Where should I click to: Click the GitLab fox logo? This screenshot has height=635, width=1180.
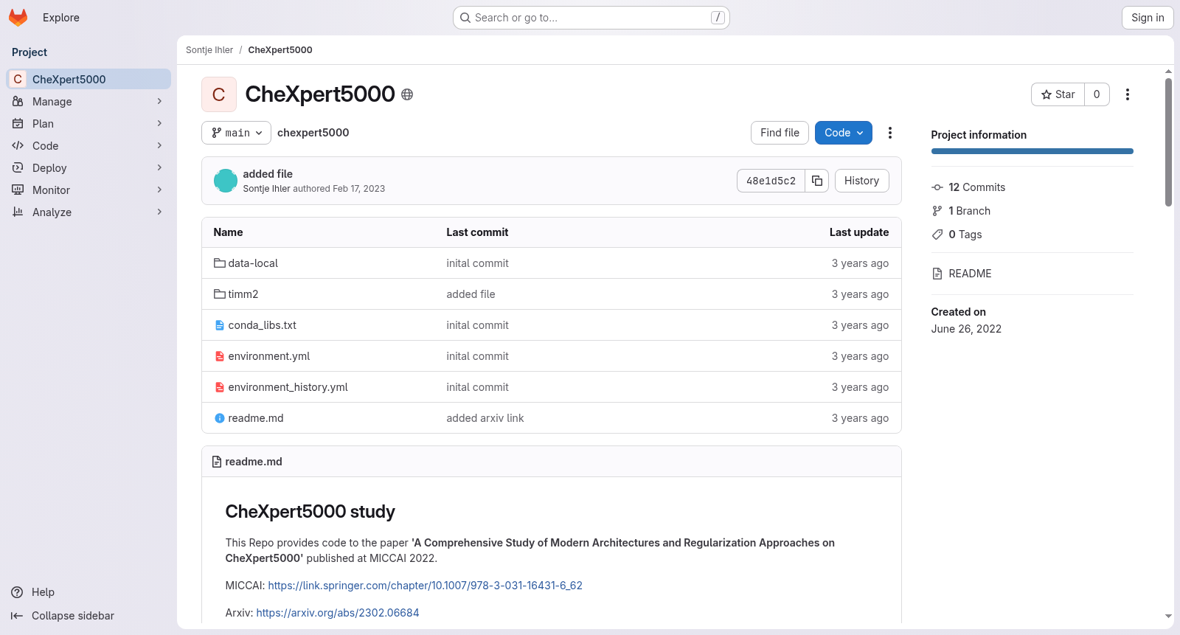click(x=18, y=18)
